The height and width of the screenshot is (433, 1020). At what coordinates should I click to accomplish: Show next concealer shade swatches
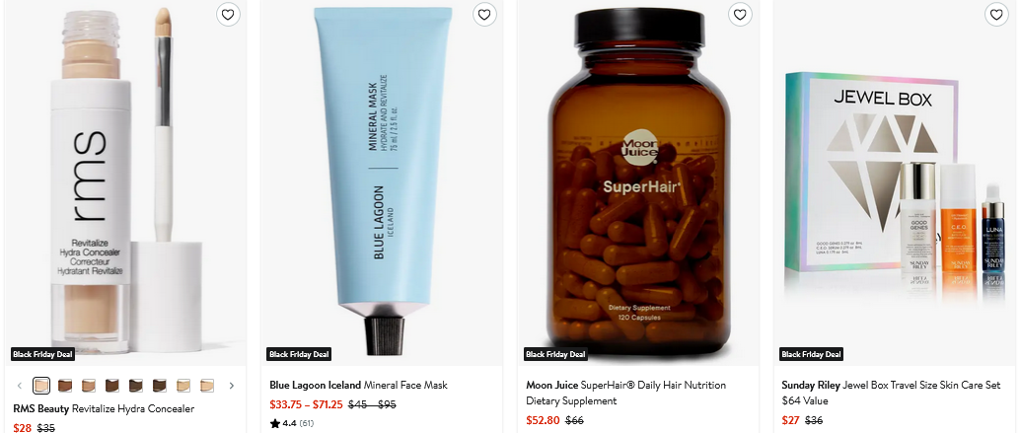click(x=232, y=386)
